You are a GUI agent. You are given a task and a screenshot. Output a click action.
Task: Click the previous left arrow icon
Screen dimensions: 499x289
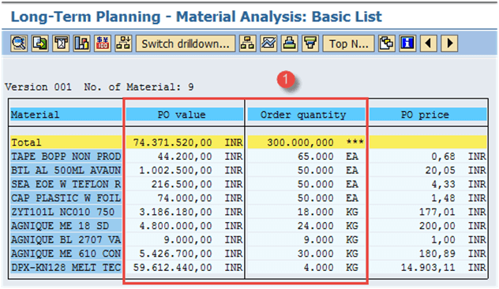click(x=429, y=43)
